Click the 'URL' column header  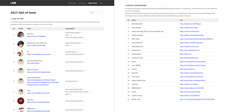point(181,20)
